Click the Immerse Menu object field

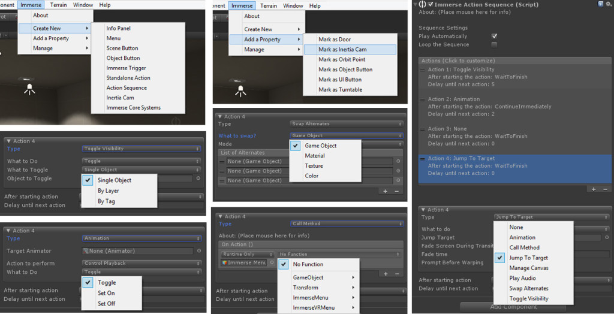245,262
